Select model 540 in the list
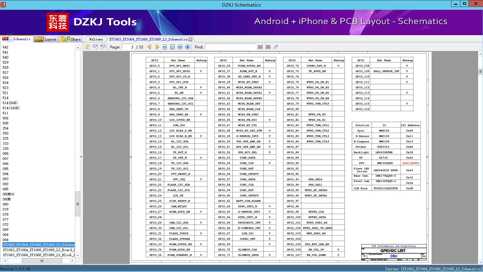Viewport: 483px width, 272px height. 6,57
